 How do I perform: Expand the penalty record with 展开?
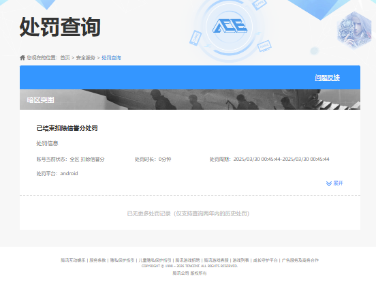click(x=334, y=183)
